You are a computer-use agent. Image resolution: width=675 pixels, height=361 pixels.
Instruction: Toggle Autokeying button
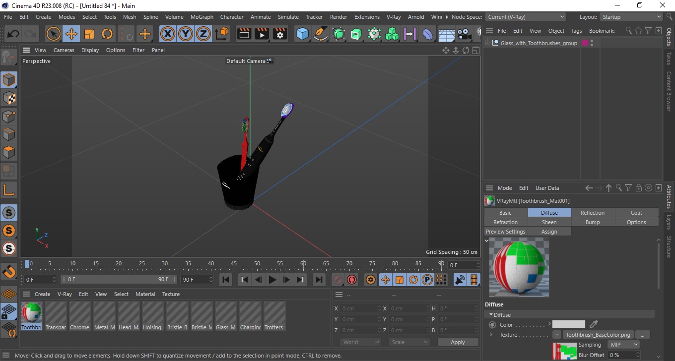coord(352,280)
